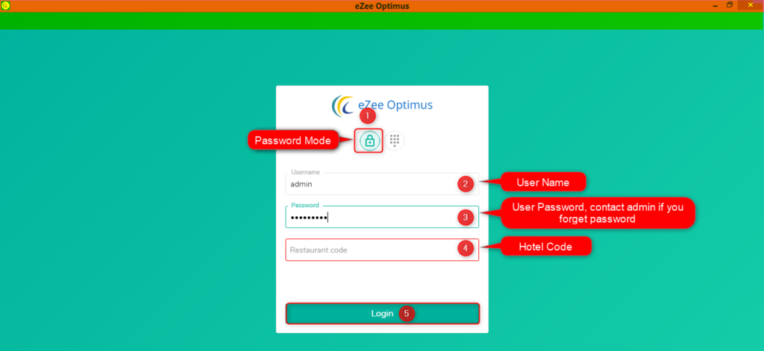This screenshot has height=351, width=764.
Task: Click the Restaurant code field
Action: click(x=382, y=250)
